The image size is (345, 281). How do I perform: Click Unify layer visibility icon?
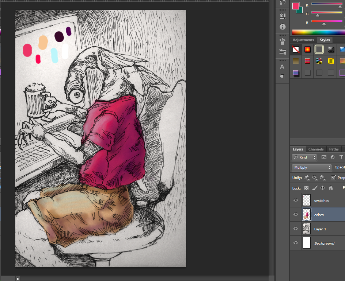[315, 178]
